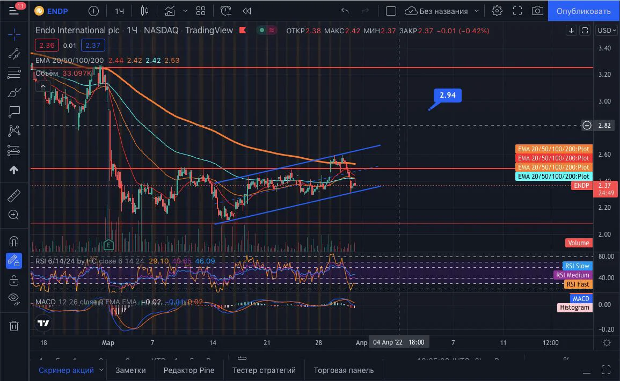Select the Объём volume legend
The height and width of the screenshot is (381, 620).
[x=47, y=73]
